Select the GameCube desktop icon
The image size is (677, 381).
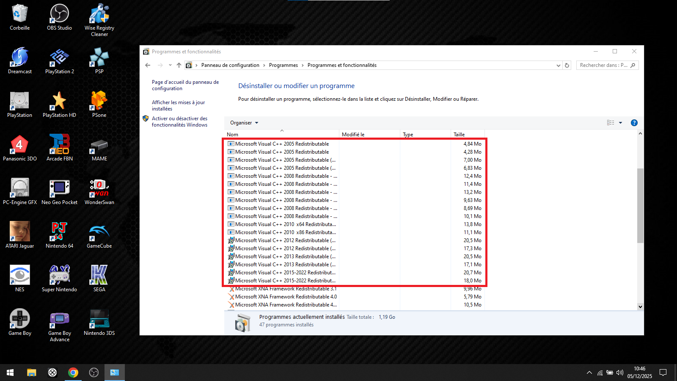point(99,235)
